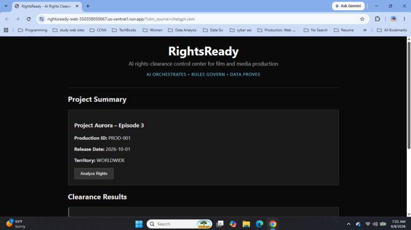Click the RightsReady page title
411x230 pixels.
(203, 52)
